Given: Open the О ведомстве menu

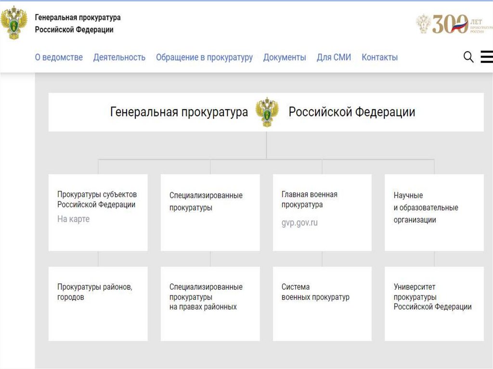Looking at the screenshot, I should 59,57.
